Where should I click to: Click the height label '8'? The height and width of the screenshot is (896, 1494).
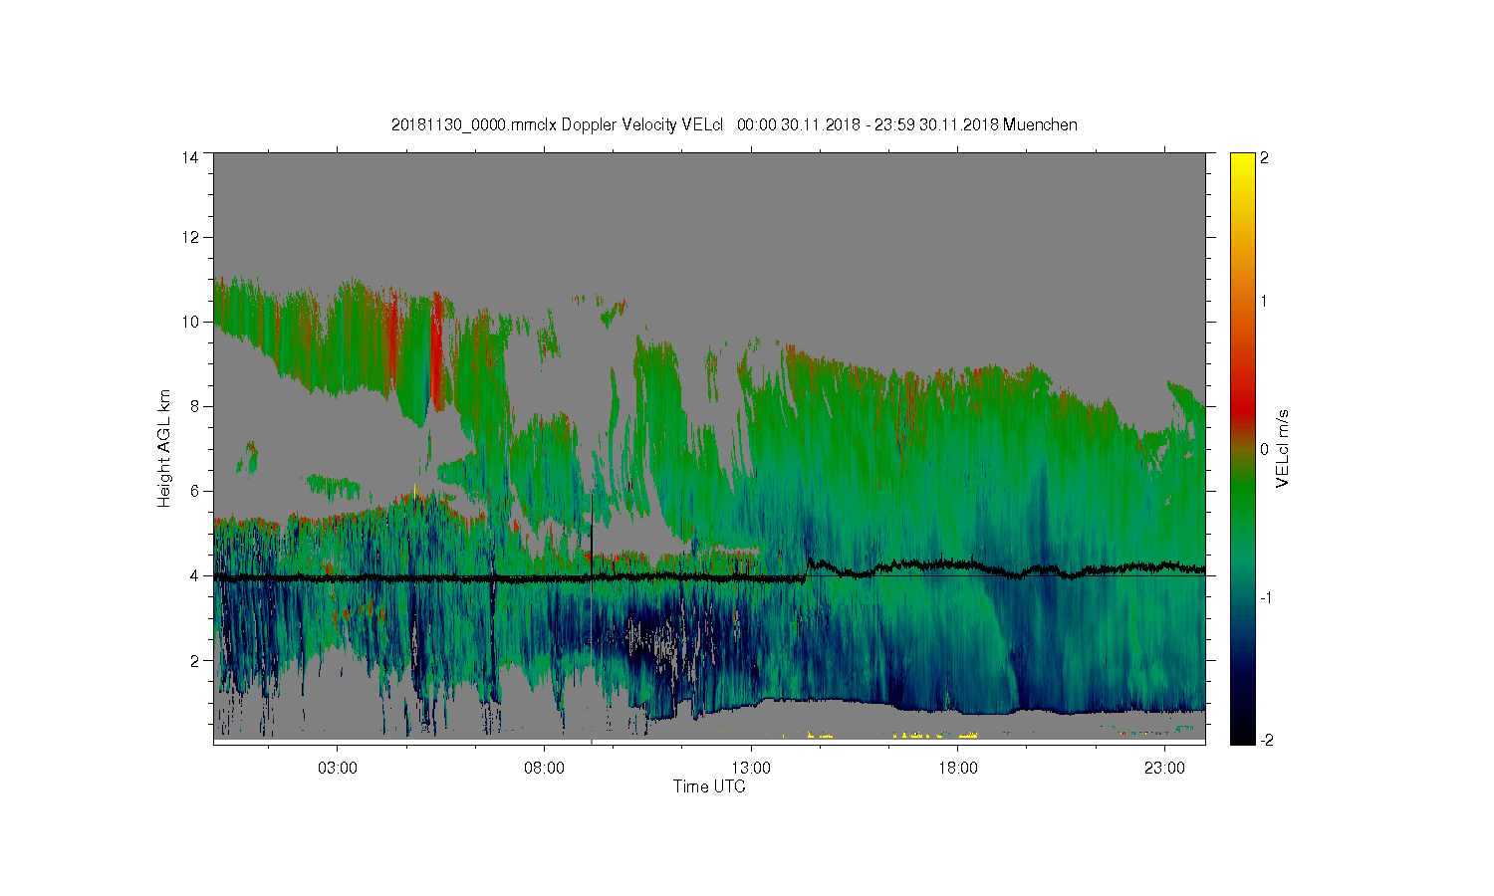point(194,406)
